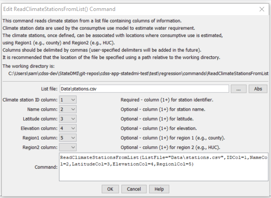Click 'Optional - column (1+) for region 1' text
This screenshot has width=271, height=198.
click(172, 138)
